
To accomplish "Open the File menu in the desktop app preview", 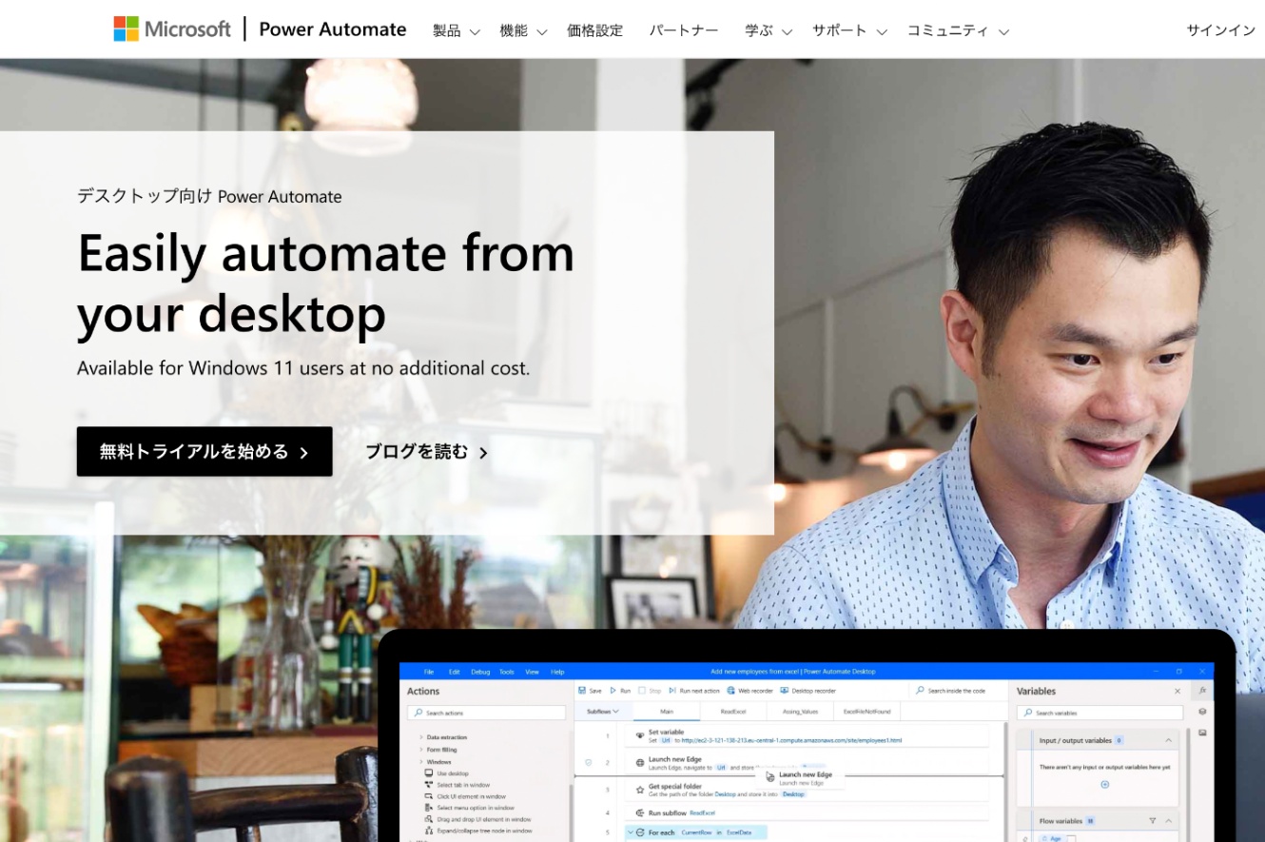I will coord(429,672).
